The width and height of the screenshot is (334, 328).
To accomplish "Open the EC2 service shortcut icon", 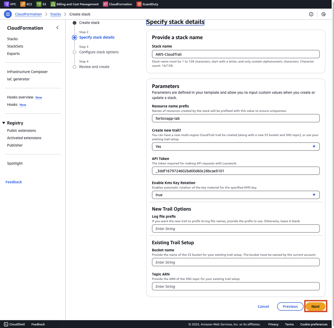I will (23, 4).
